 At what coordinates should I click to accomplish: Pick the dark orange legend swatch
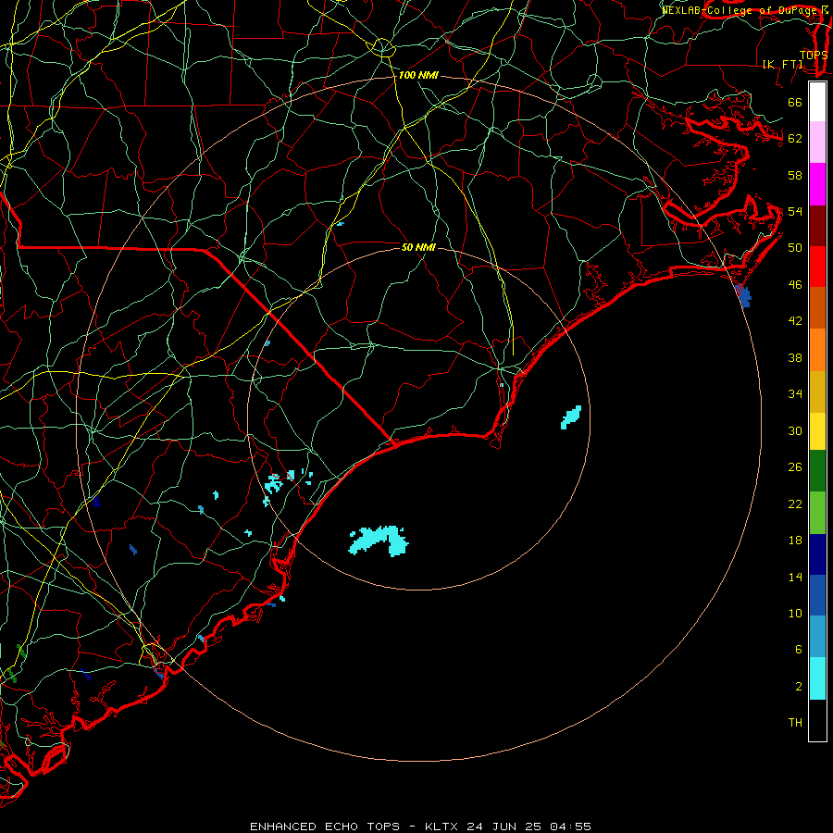click(817, 307)
